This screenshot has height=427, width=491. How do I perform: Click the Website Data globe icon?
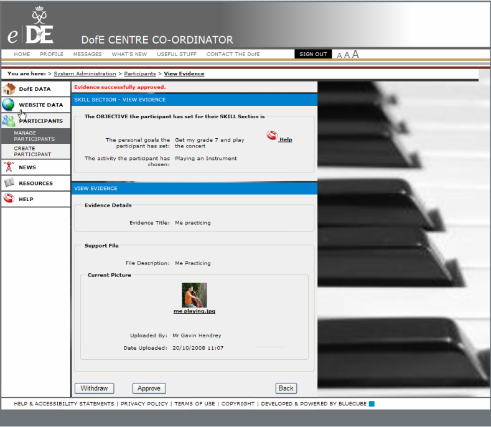point(9,105)
